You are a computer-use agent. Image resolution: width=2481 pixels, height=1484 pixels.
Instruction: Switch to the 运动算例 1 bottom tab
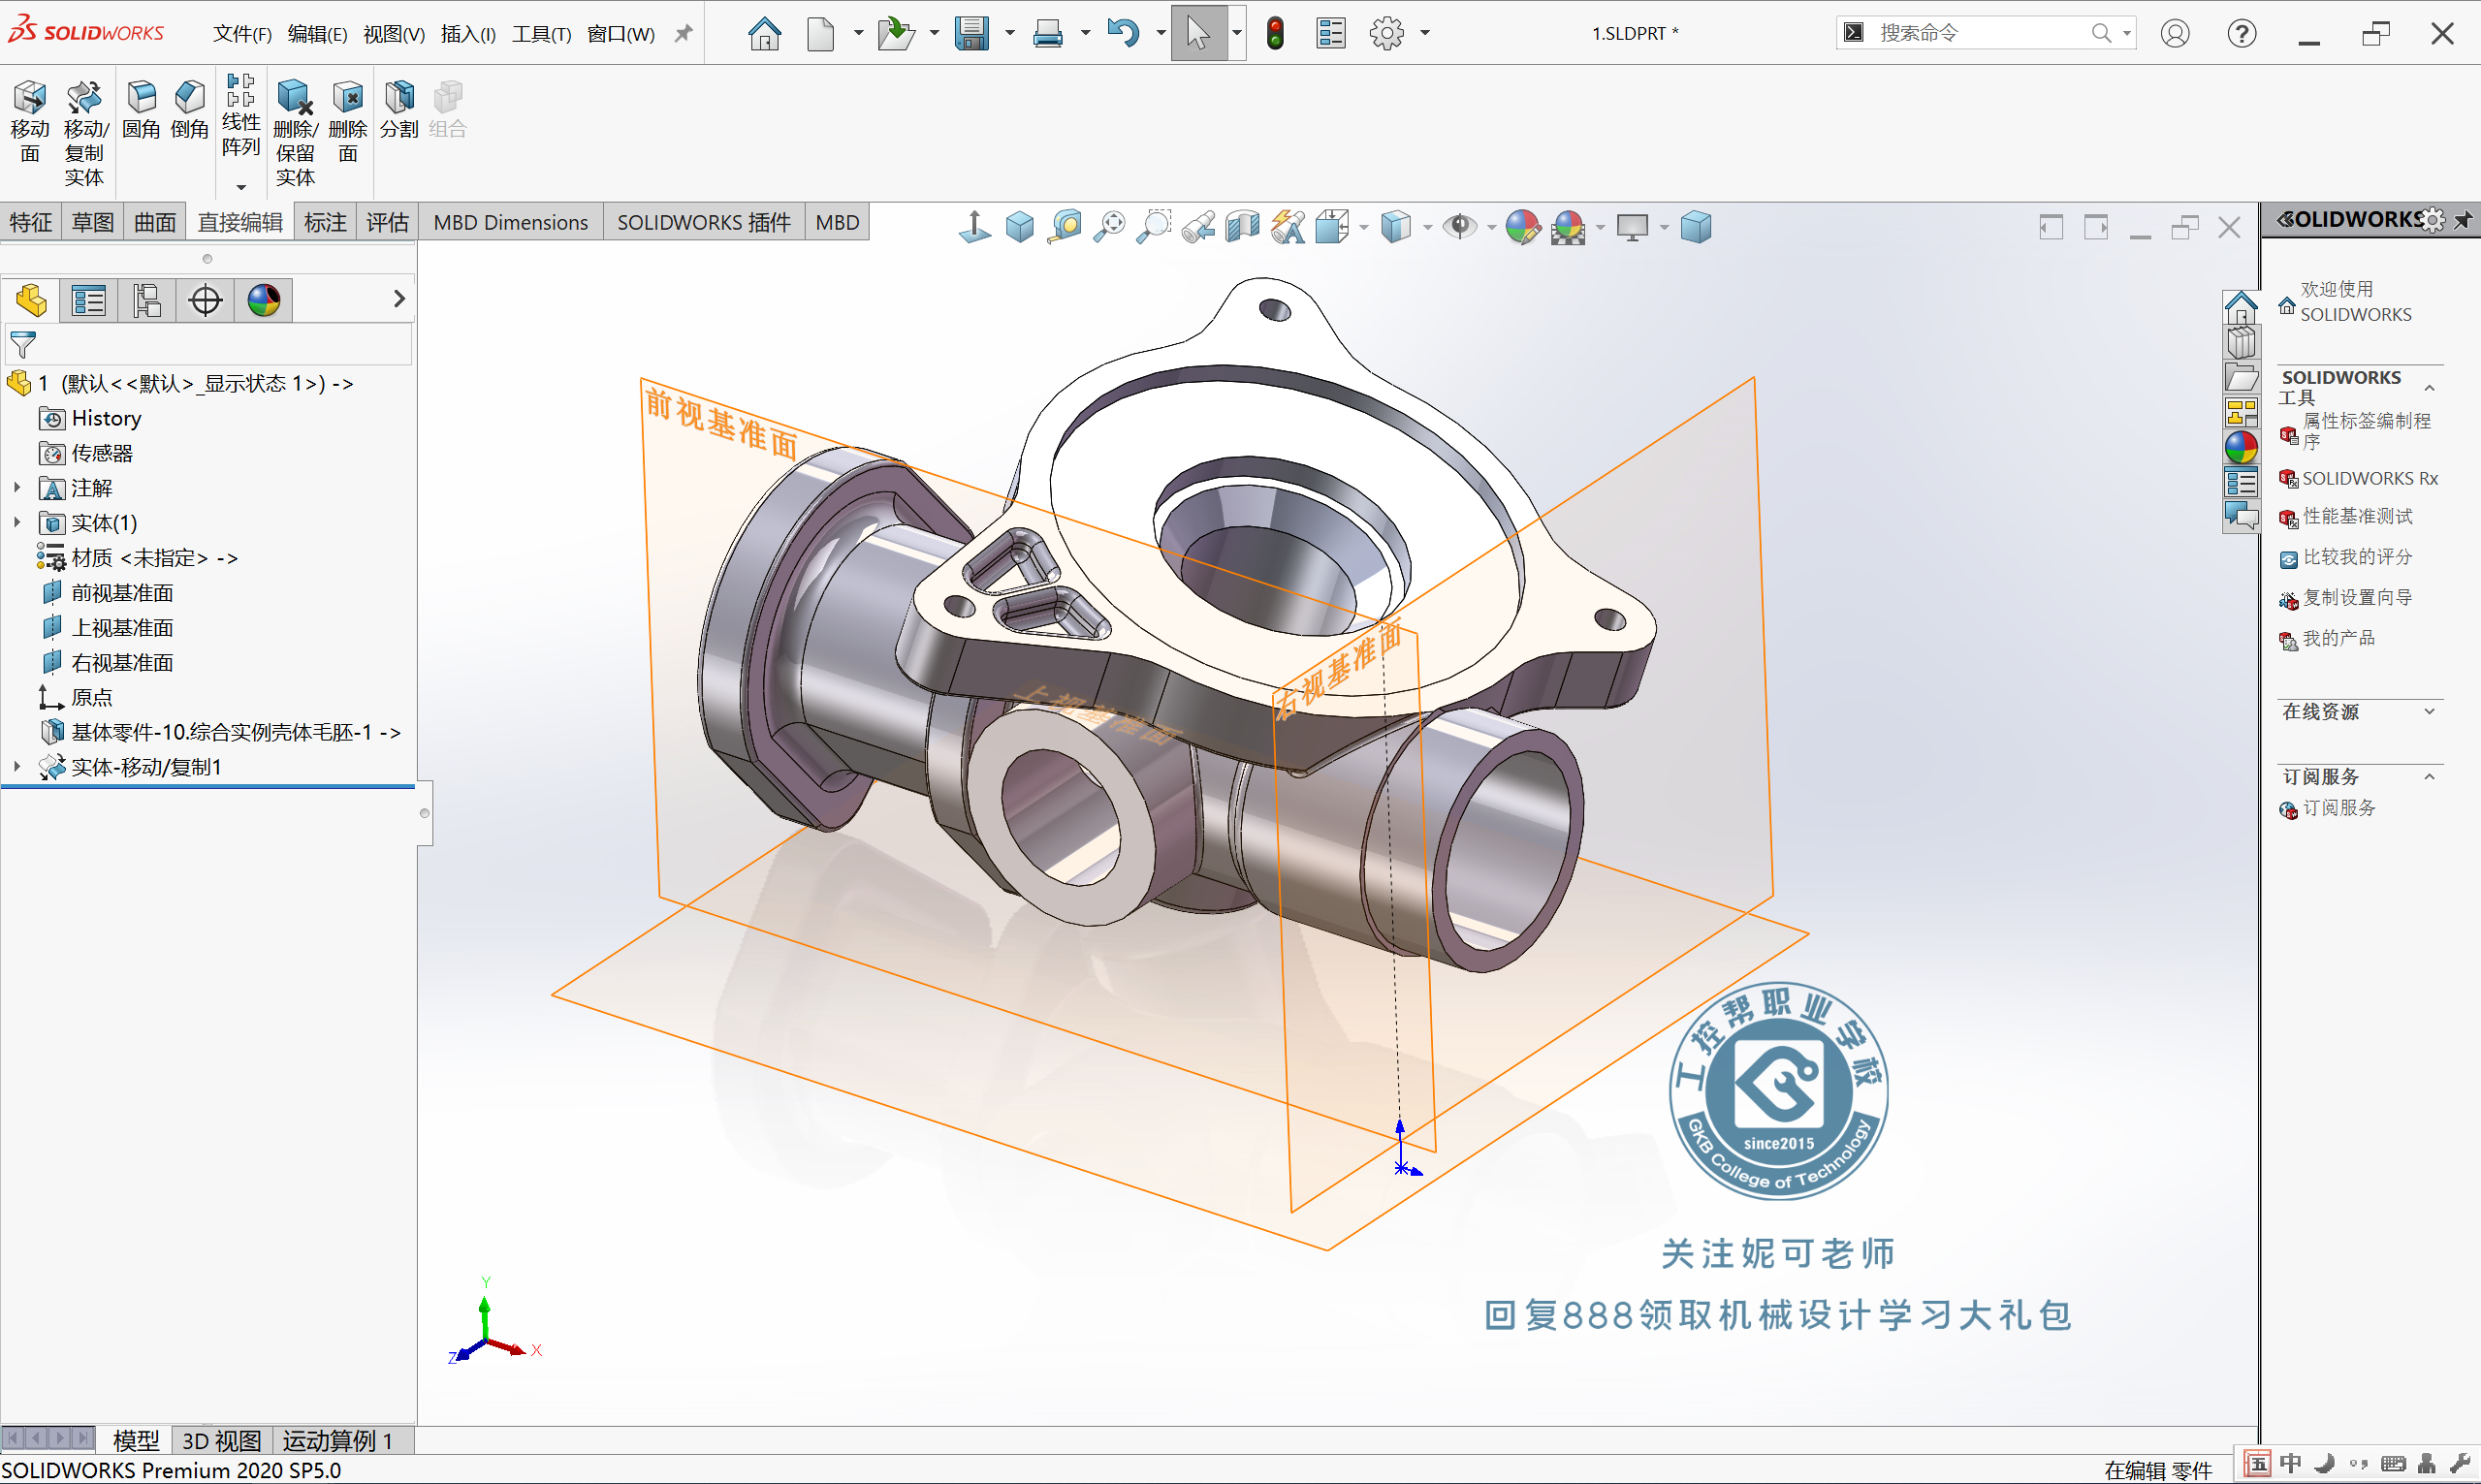(x=337, y=1440)
